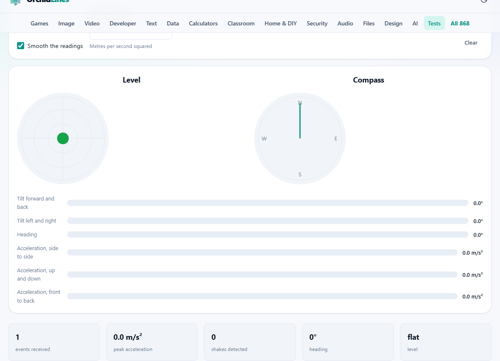Click the Heading progress bar
500x361 pixels.
(267, 235)
